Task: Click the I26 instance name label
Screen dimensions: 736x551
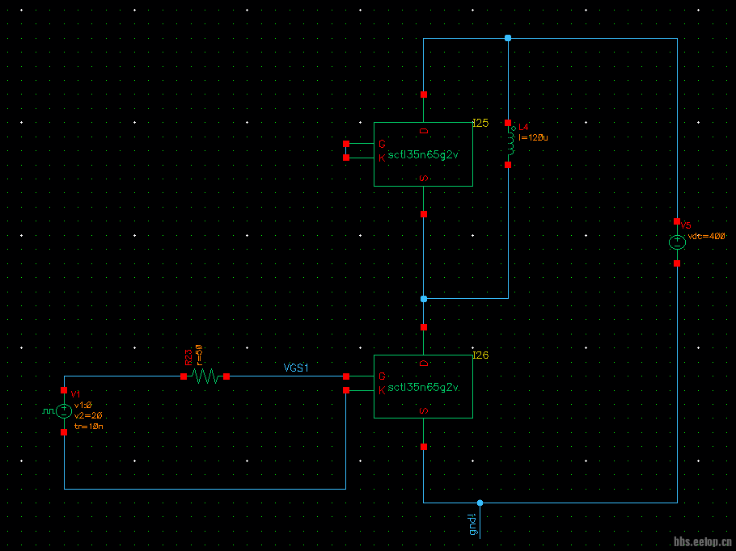Action: [480, 355]
